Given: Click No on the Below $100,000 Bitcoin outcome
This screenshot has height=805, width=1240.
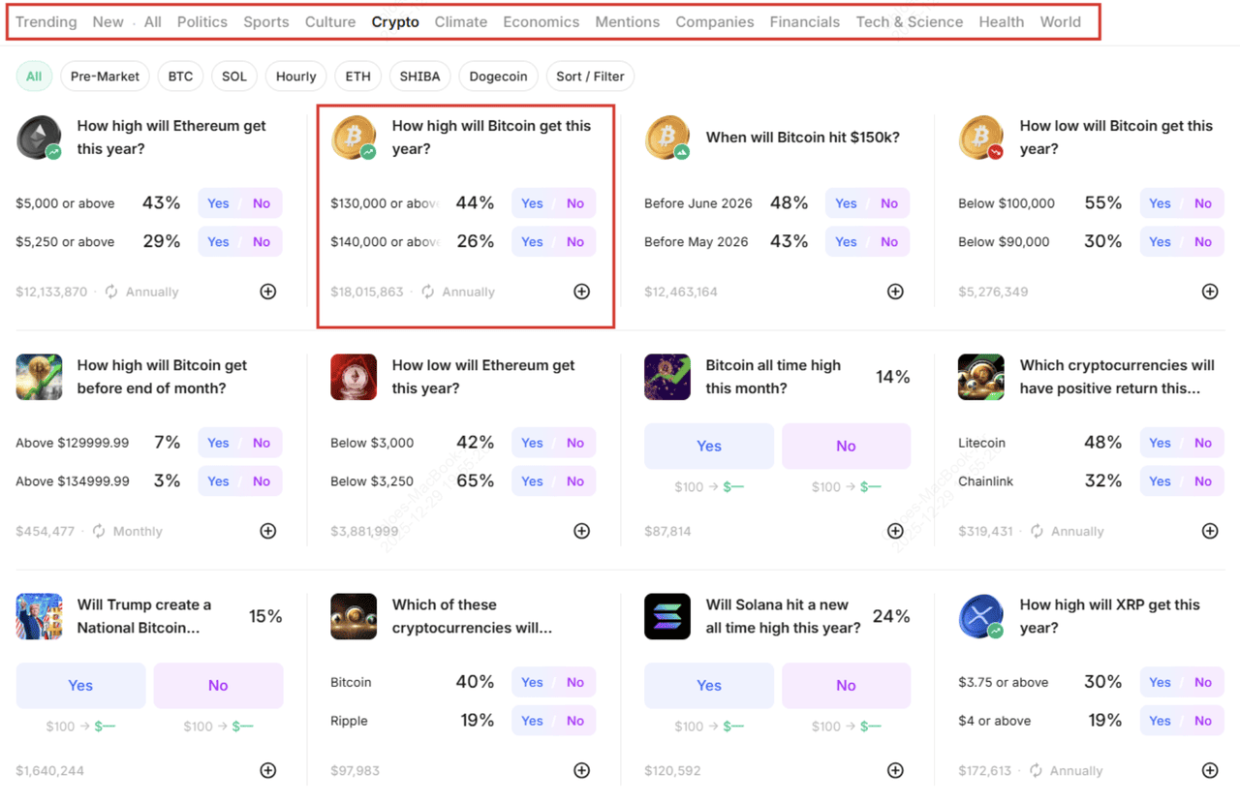Looking at the screenshot, I should 1203,203.
